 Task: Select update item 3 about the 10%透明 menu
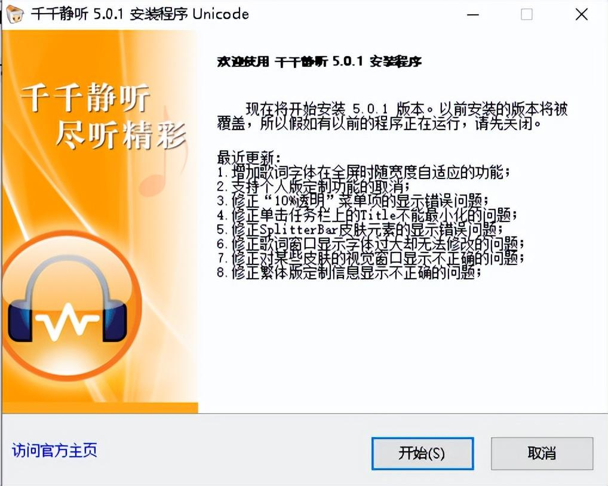pyautogui.click(x=353, y=201)
